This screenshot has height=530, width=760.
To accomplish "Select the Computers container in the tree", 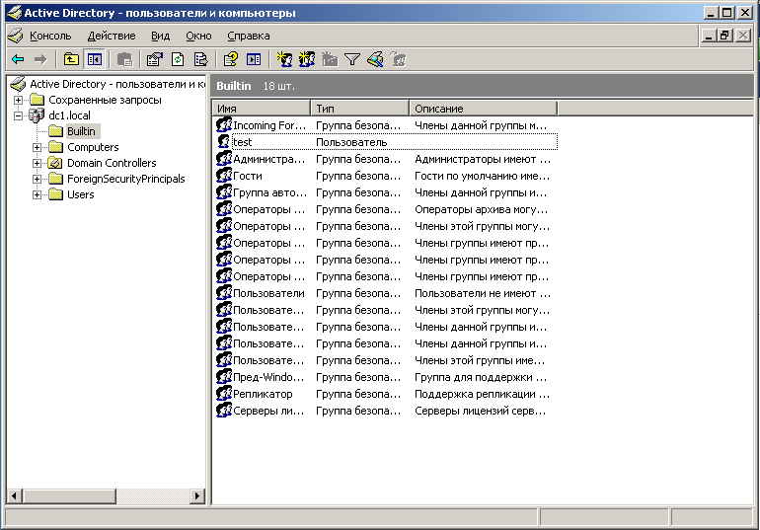I will pos(93,147).
